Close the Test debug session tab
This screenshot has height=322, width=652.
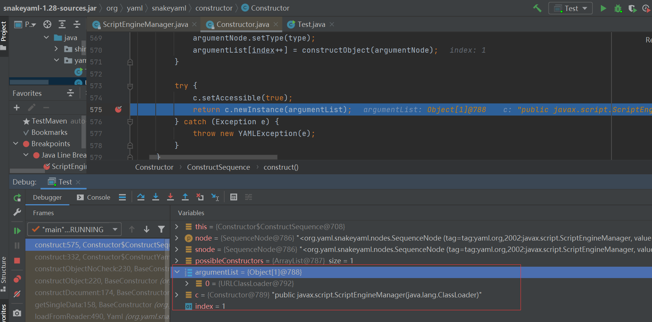[78, 182]
